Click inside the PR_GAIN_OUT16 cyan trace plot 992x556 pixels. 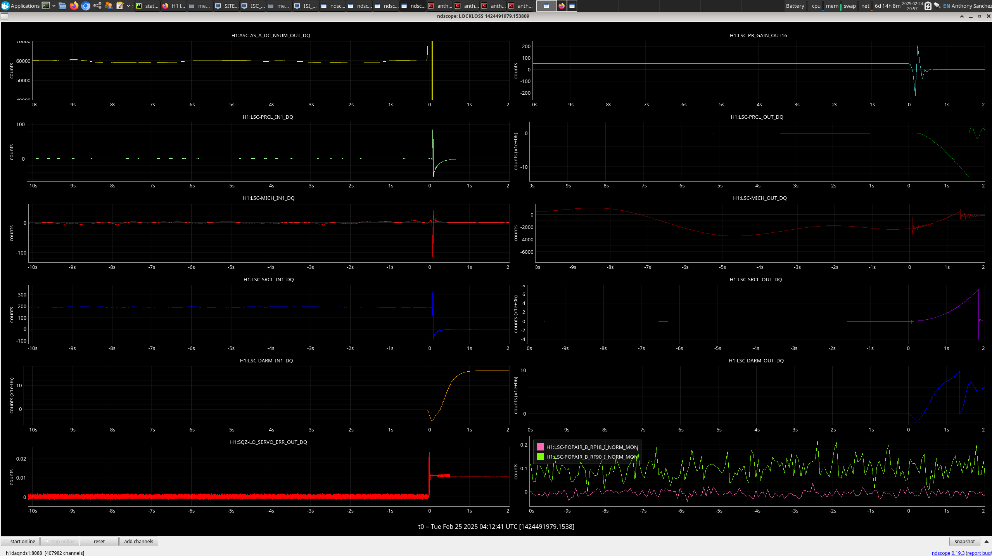click(759, 70)
